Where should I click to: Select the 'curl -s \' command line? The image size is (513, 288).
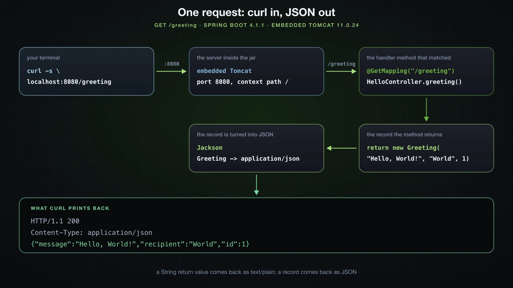click(43, 71)
